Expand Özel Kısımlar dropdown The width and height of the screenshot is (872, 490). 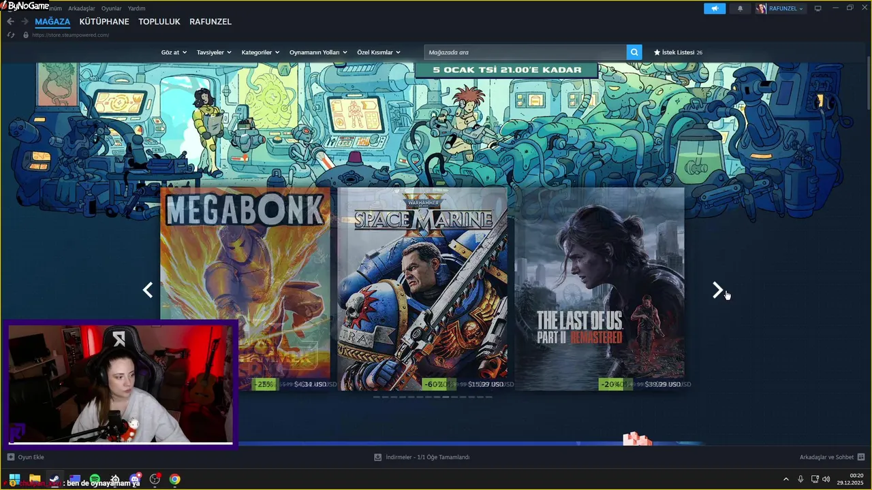pyautogui.click(x=379, y=52)
